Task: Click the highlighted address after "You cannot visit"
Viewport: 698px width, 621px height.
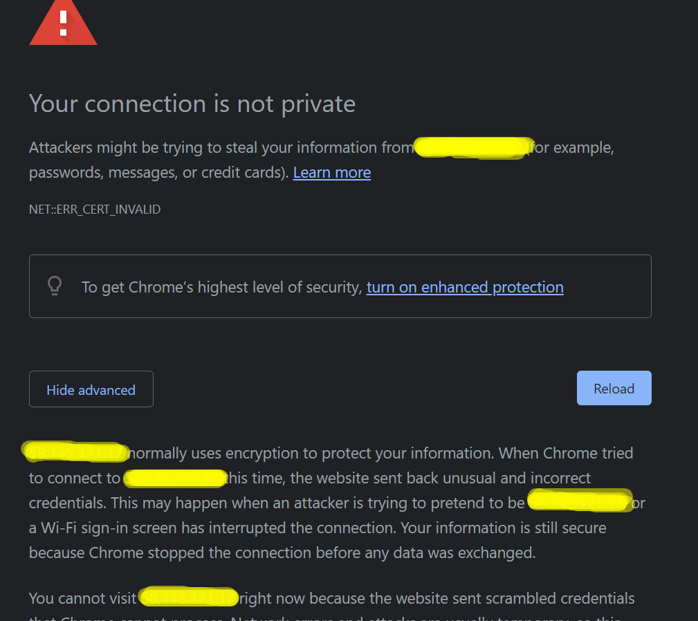Action: pyautogui.click(x=189, y=597)
